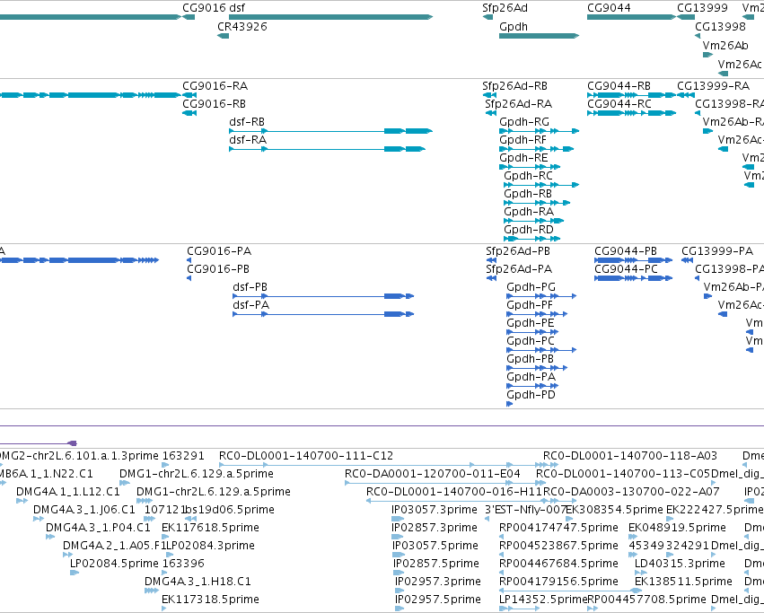Click the RP004523867.5prime EST label
764x613 pixels.
pyautogui.click(x=559, y=546)
